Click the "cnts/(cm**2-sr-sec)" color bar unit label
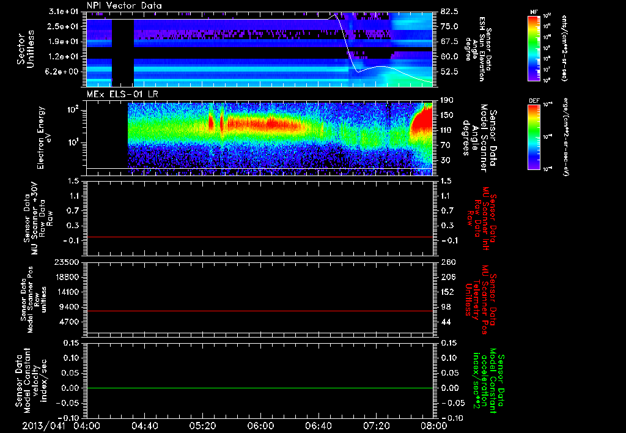 click(x=564, y=48)
